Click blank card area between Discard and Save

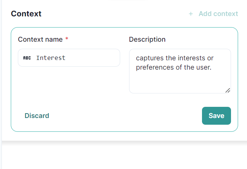point(123,116)
